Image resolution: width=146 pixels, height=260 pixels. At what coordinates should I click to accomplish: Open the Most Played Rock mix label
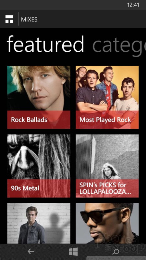[105, 120]
